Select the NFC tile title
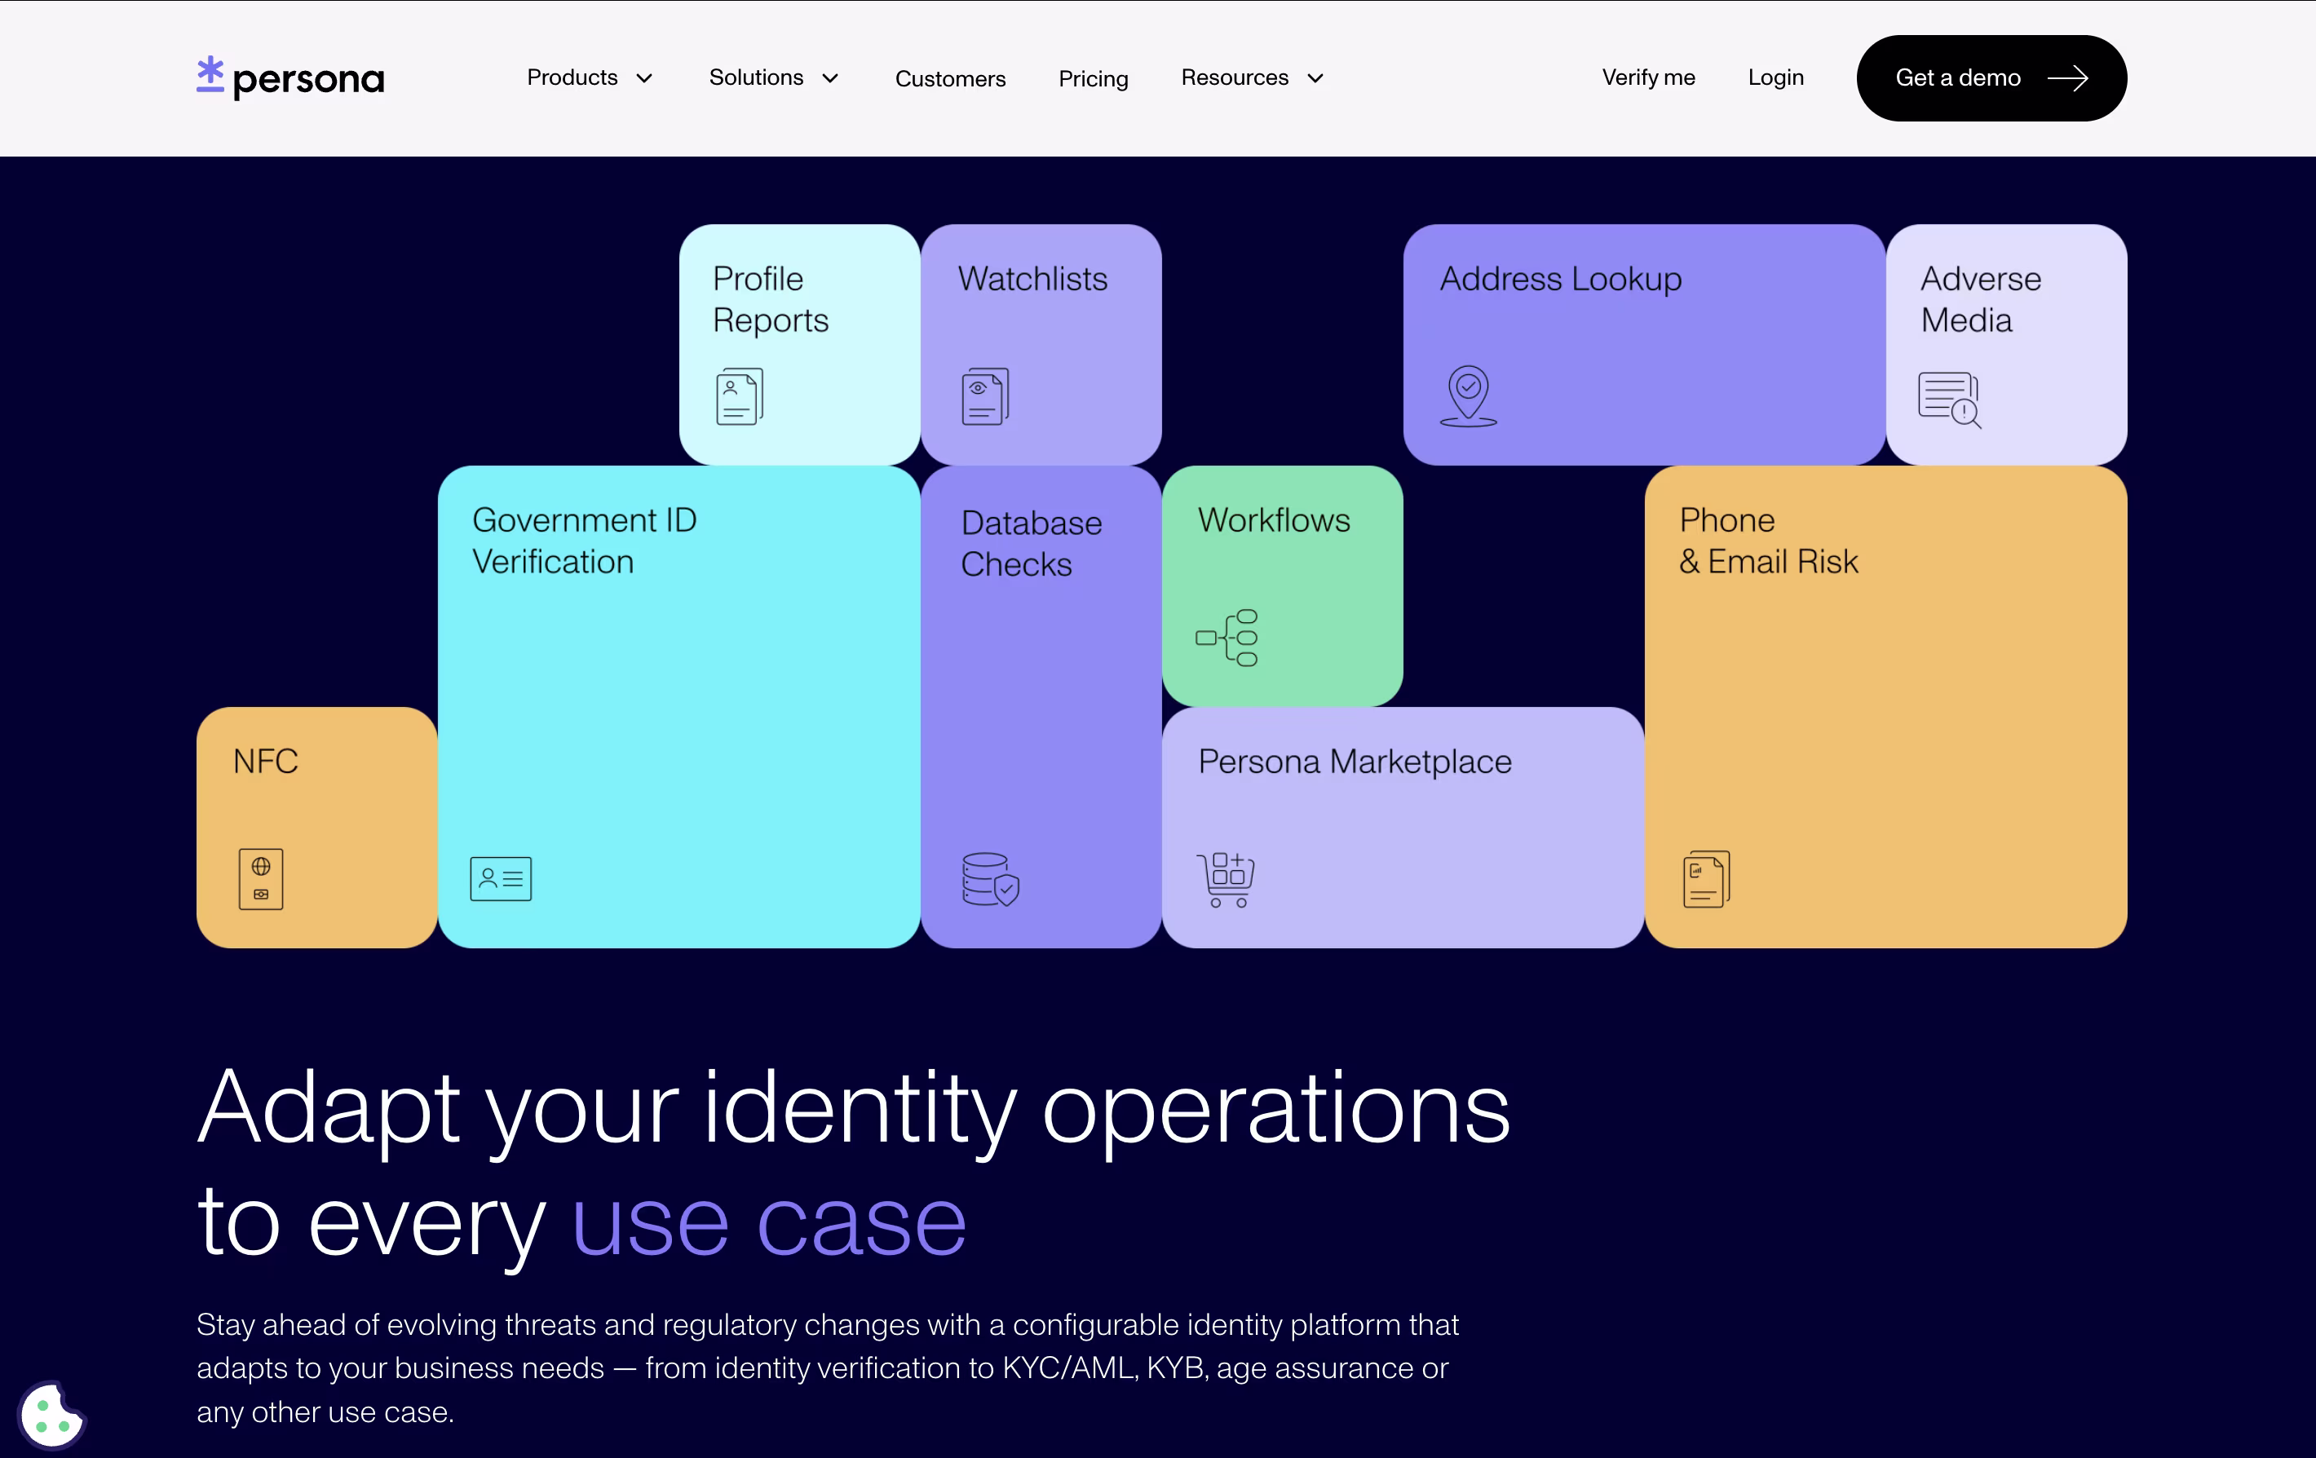Image resolution: width=2316 pixels, height=1458 pixels. click(266, 762)
